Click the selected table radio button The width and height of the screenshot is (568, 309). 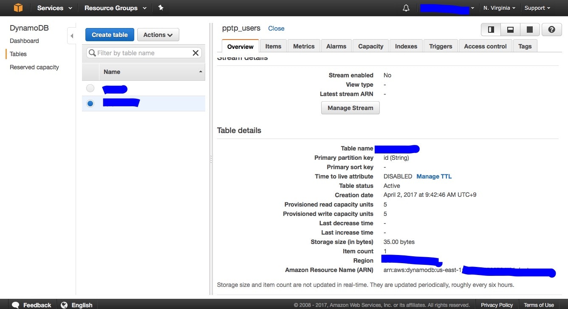click(x=90, y=103)
